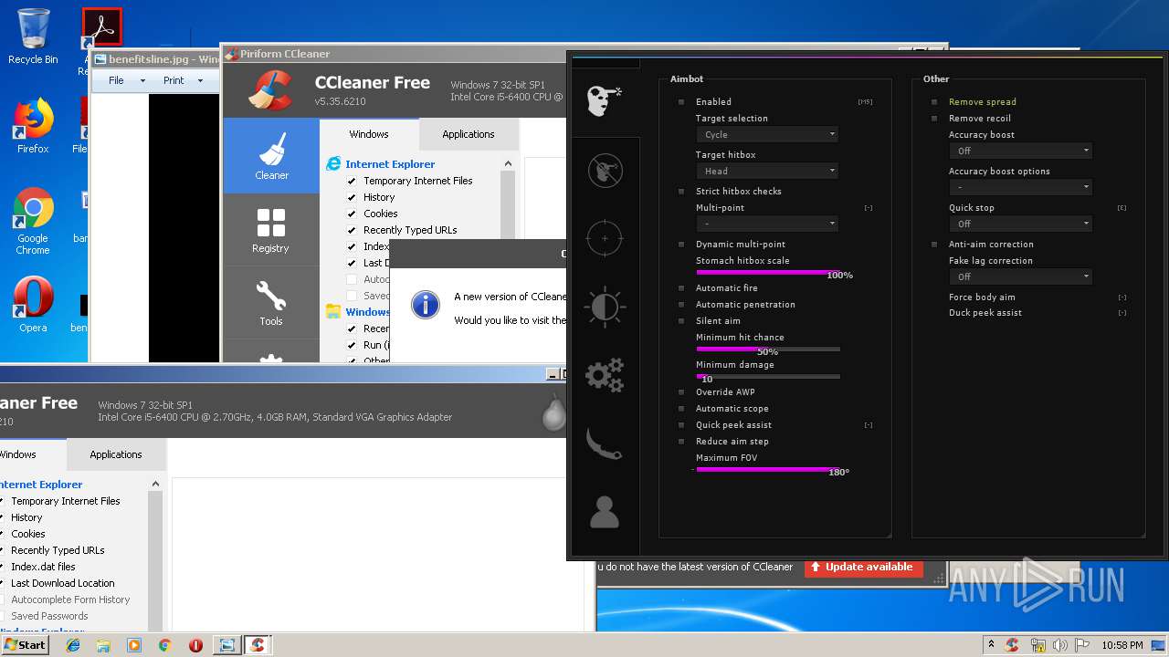
Task: Open the Multi-point dropdown
Action: [767, 224]
